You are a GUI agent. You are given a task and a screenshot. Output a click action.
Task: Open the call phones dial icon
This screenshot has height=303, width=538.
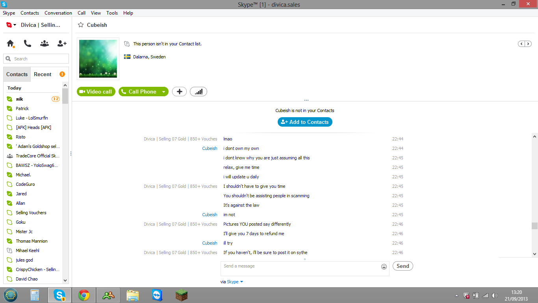(x=28, y=43)
